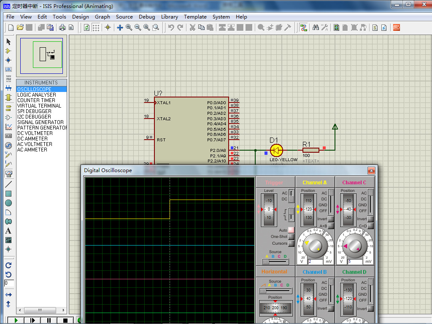432x324 pixels.
Task: Select the Junction Dot tool
Action: point(8,60)
